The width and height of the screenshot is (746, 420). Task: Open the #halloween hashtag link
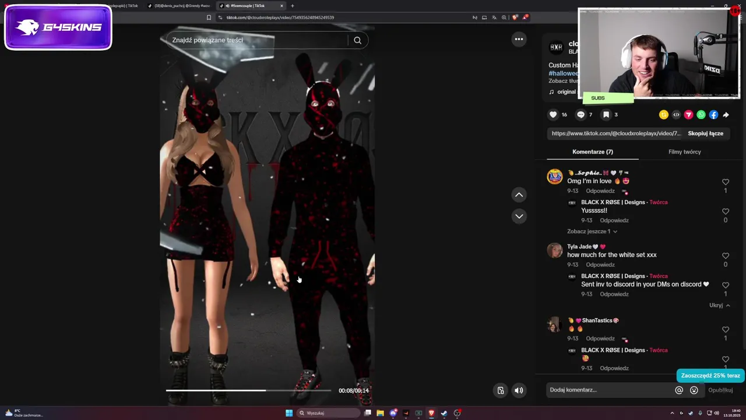click(x=563, y=73)
